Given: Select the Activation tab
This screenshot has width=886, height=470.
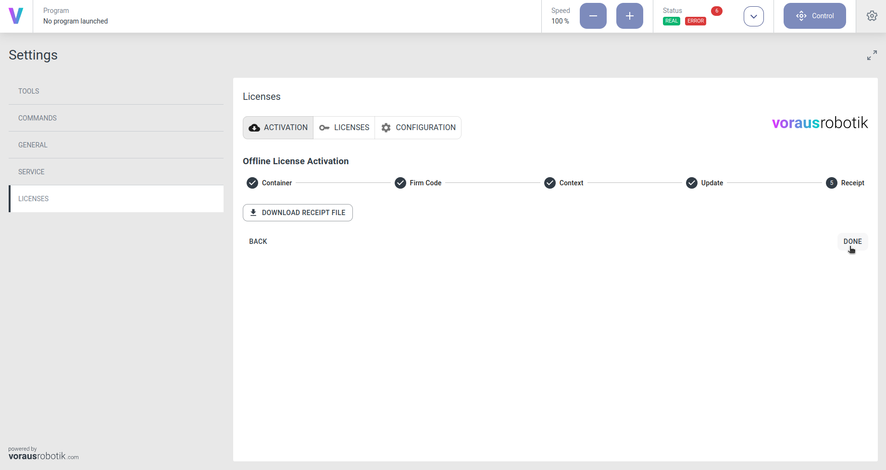Looking at the screenshot, I should pos(278,128).
